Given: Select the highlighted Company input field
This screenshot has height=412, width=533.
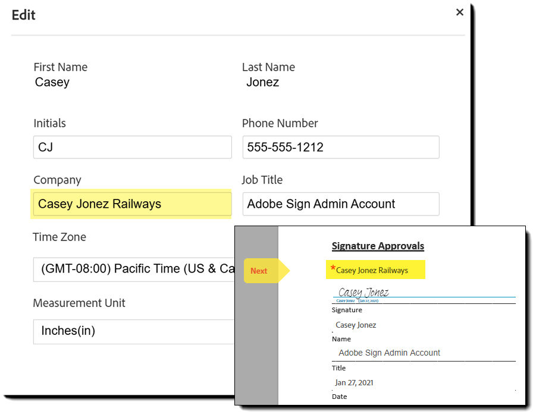Looking at the screenshot, I should (x=132, y=204).
